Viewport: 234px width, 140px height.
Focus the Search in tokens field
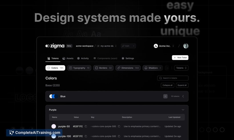[x=173, y=78]
